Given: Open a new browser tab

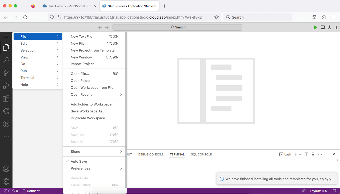Looking at the screenshot, I should pyautogui.click(x=165, y=6).
